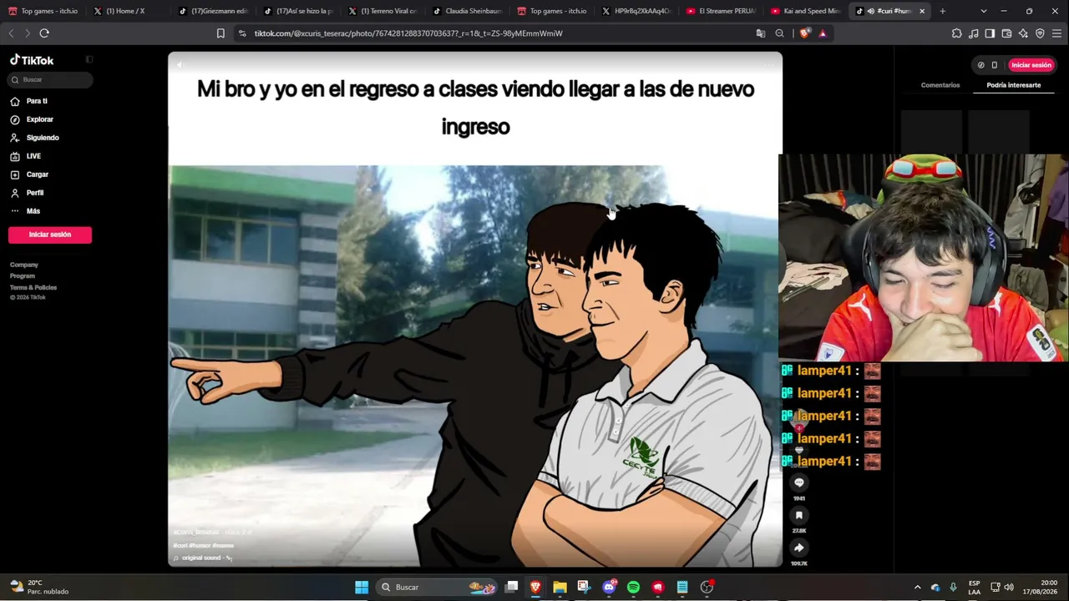Open the original sound music link

tap(203, 558)
